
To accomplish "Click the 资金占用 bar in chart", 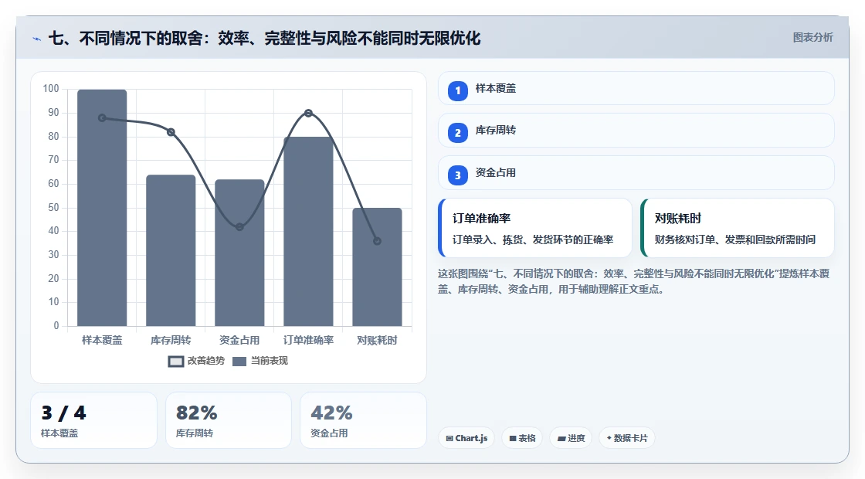I will (x=239, y=253).
